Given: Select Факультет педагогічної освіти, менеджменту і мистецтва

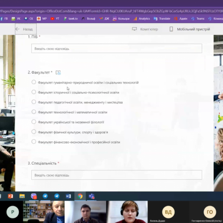Looking at the screenshot, I should (77, 102).
